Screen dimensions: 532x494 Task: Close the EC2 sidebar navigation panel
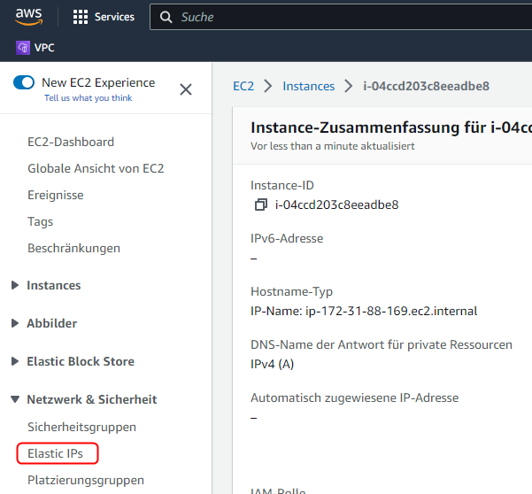(186, 89)
